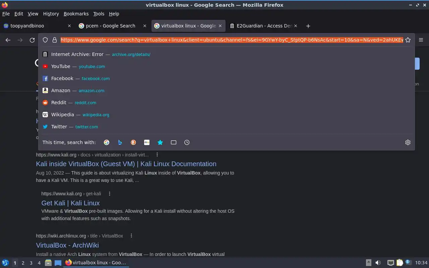Open options for ArchWiki result
This screenshot has width=429, height=268.
pyautogui.click(x=131, y=236)
